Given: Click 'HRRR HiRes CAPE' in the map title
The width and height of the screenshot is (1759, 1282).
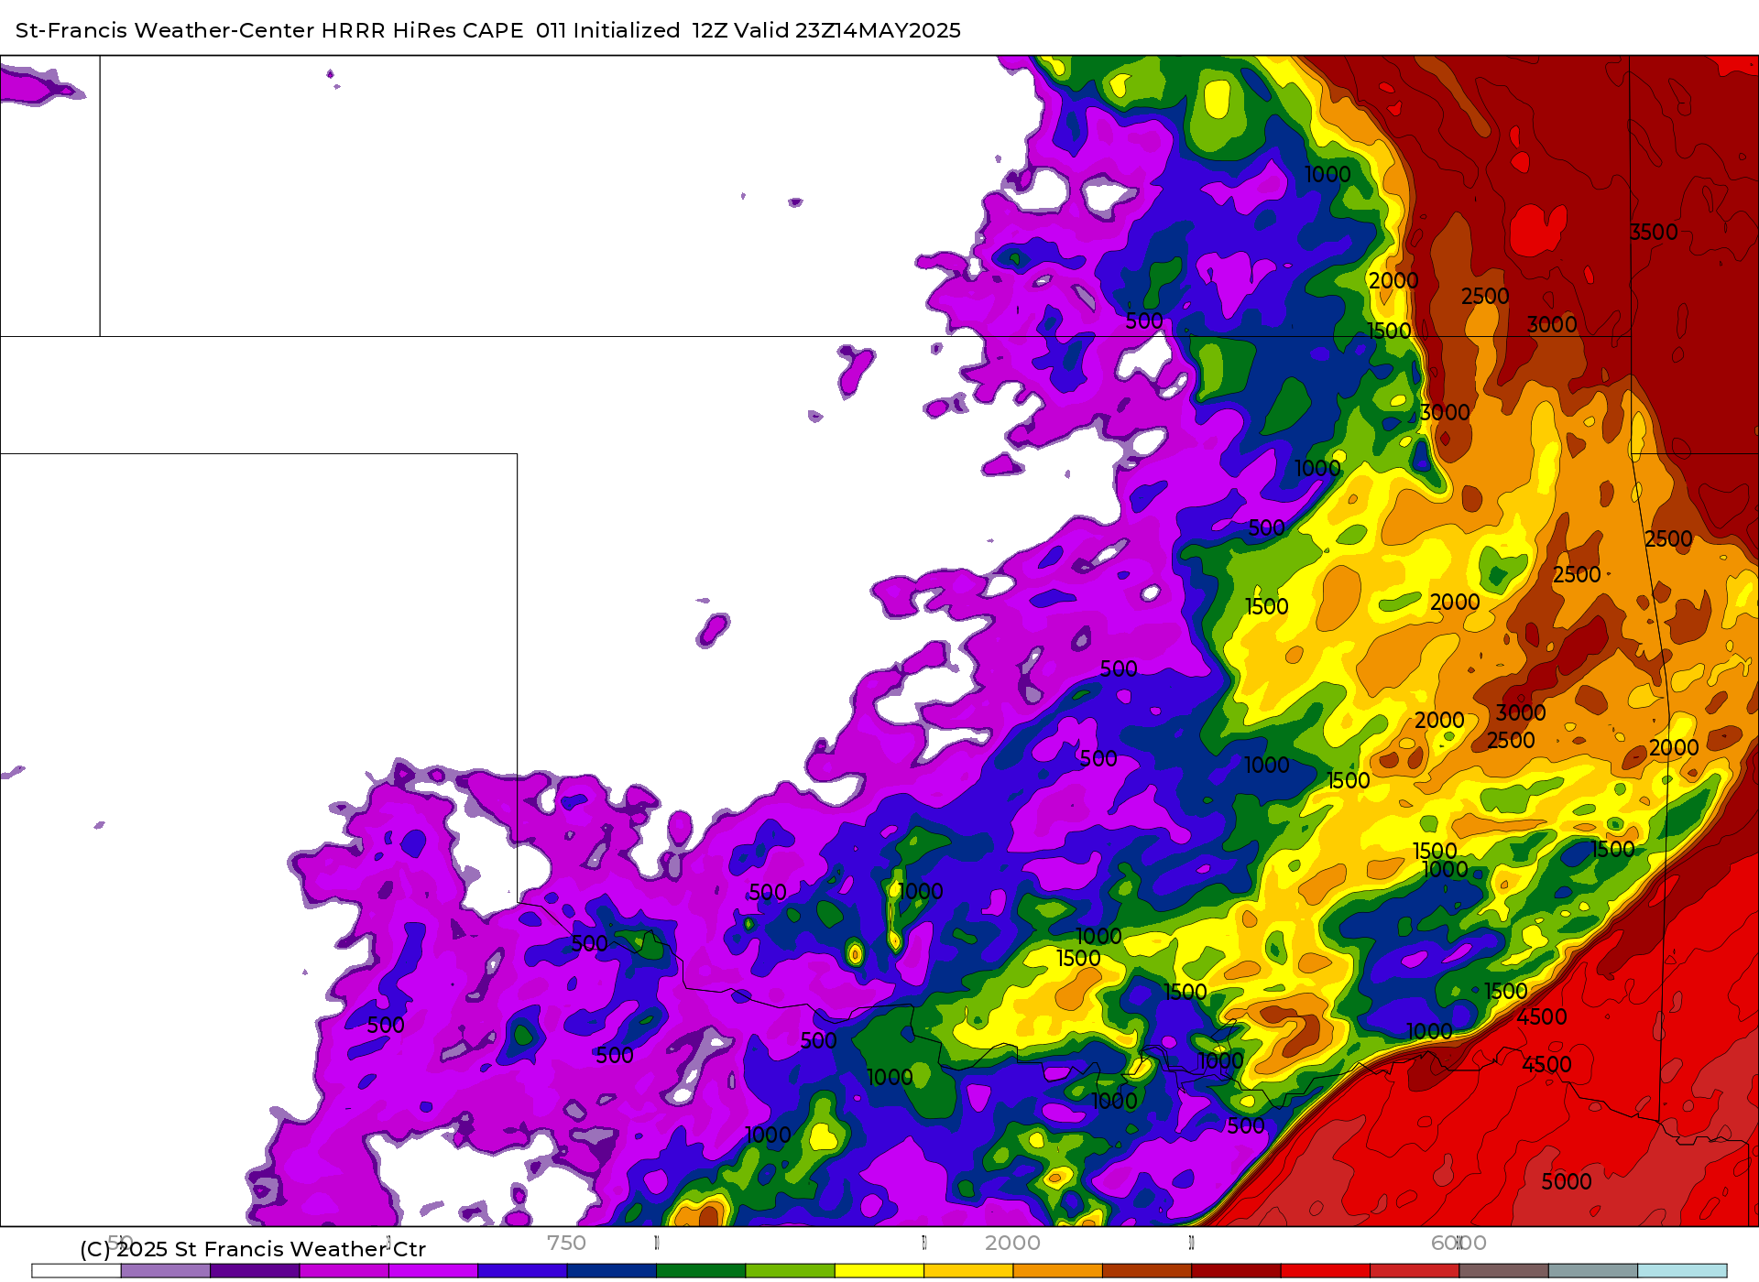Looking at the screenshot, I should tap(422, 30).
